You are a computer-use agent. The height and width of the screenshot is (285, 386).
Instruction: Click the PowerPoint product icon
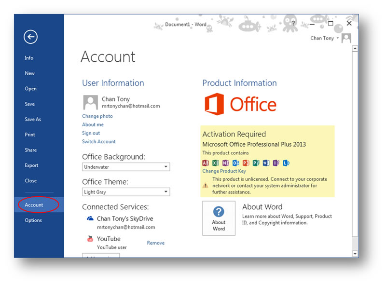coord(246,163)
